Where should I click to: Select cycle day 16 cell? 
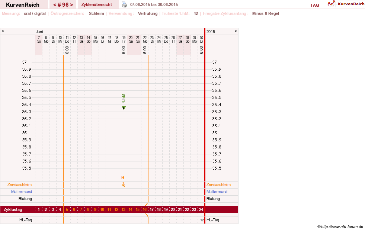coord(145,209)
